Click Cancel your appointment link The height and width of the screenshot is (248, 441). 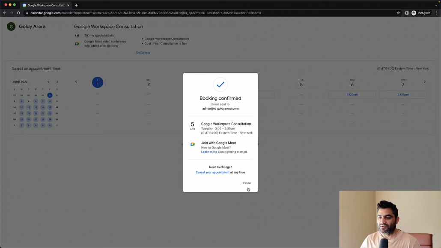212,172
